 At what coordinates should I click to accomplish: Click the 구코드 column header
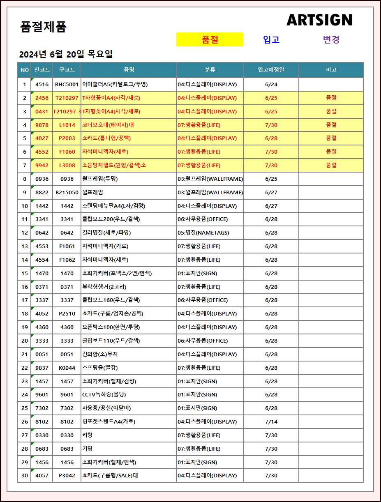[x=67, y=70]
